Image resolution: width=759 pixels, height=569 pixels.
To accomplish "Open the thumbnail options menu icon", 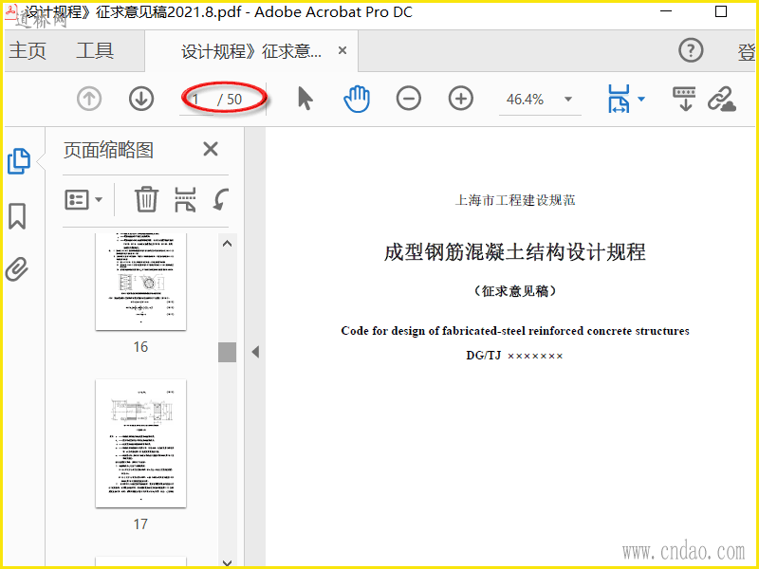I will tap(83, 199).
